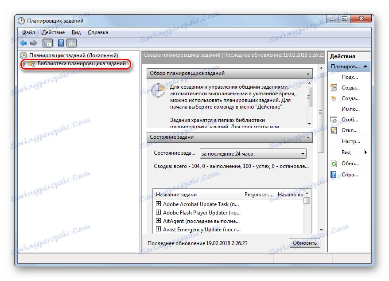The height and width of the screenshot is (281, 389).
Task: Click the center pane scroll up arrow
Action: pyautogui.click(x=321, y=68)
